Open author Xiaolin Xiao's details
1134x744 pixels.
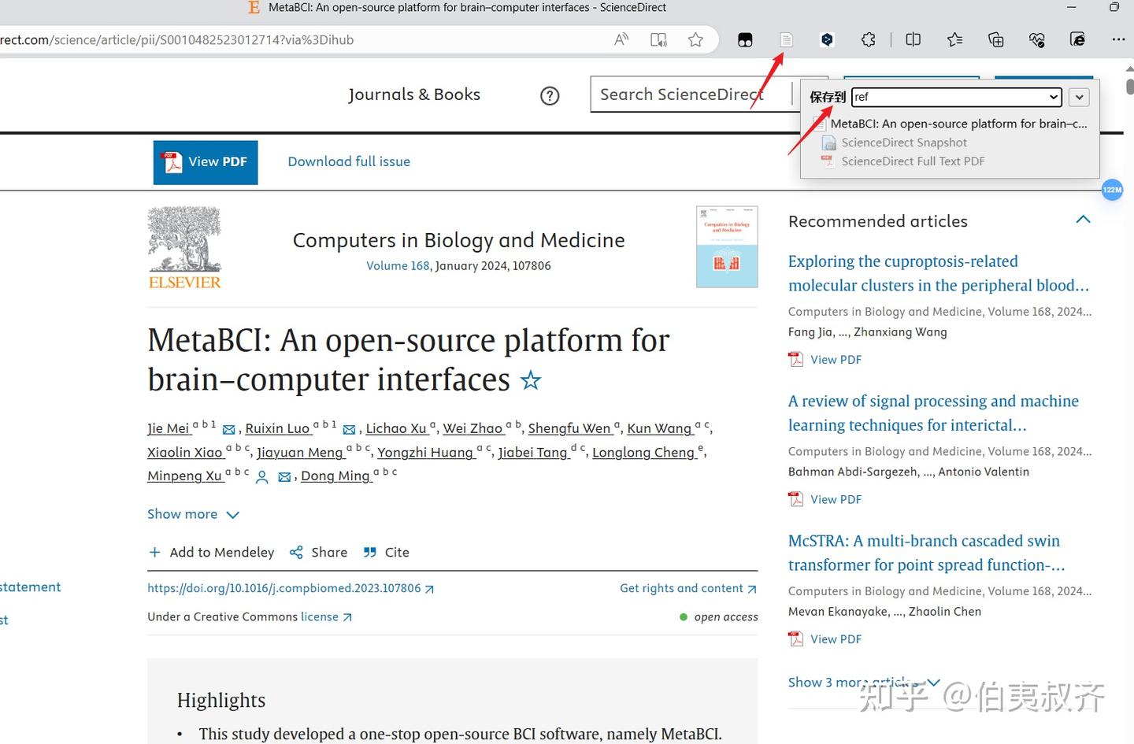point(185,452)
